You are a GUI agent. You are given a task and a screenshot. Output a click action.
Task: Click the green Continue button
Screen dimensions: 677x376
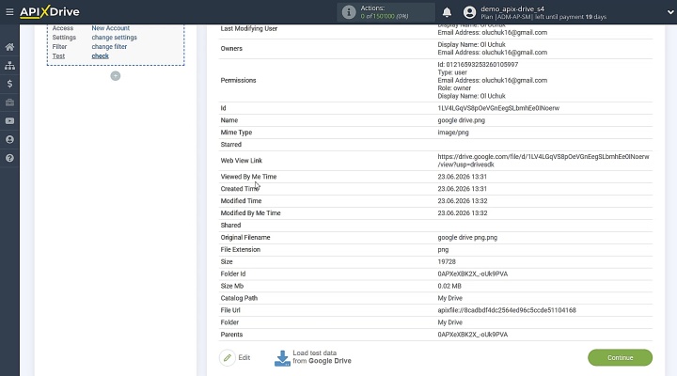click(620, 357)
